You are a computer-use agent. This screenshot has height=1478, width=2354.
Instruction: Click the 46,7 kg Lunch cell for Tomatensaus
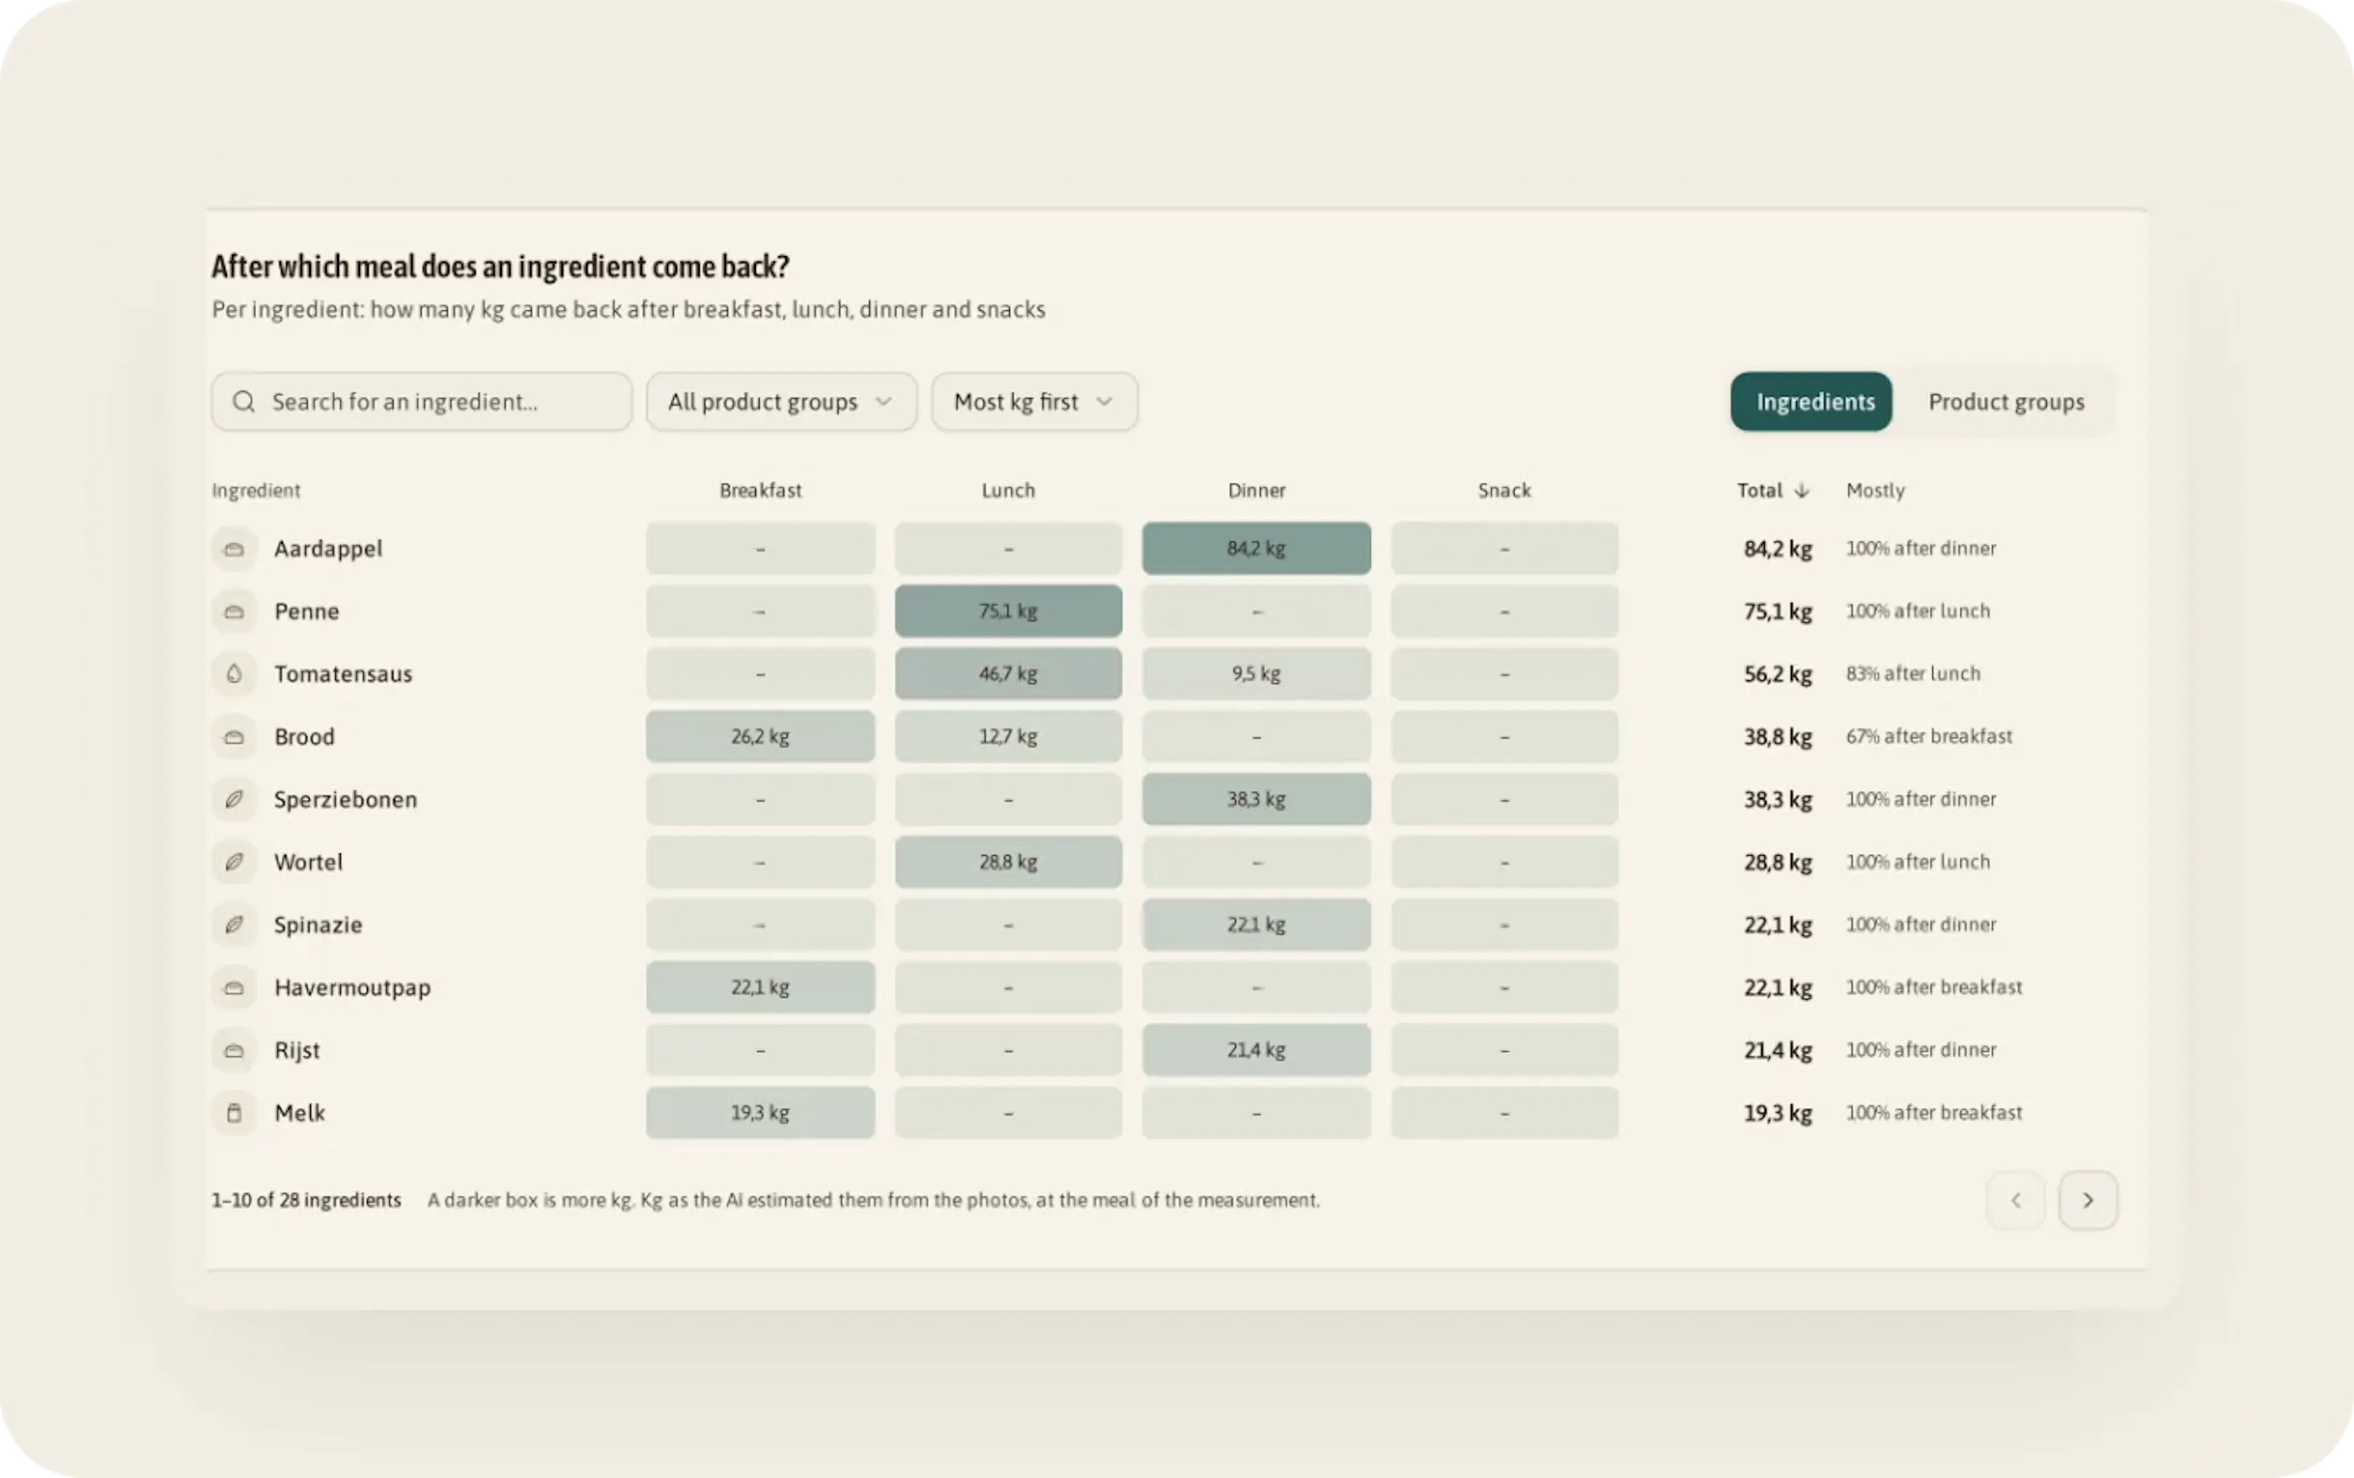1008,674
